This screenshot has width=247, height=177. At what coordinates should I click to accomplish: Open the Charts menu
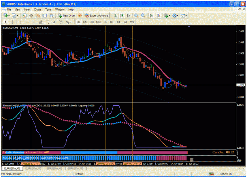(38, 9)
